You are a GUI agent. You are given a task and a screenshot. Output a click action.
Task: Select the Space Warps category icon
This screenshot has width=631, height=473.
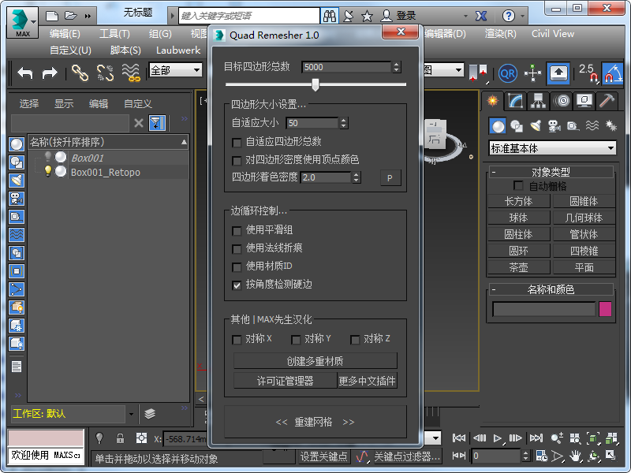tap(592, 126)
